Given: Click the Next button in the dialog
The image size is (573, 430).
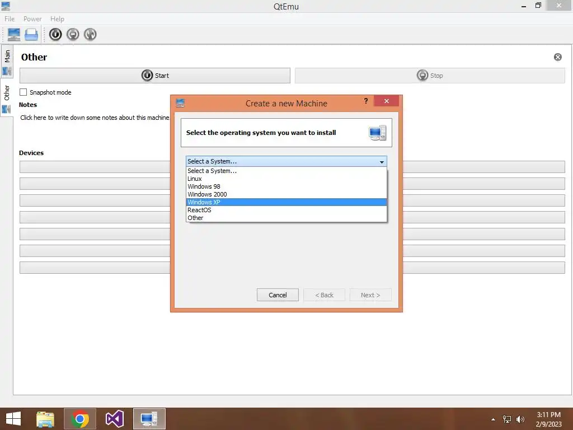Looking at the screenshot, I should click(370, 295).
